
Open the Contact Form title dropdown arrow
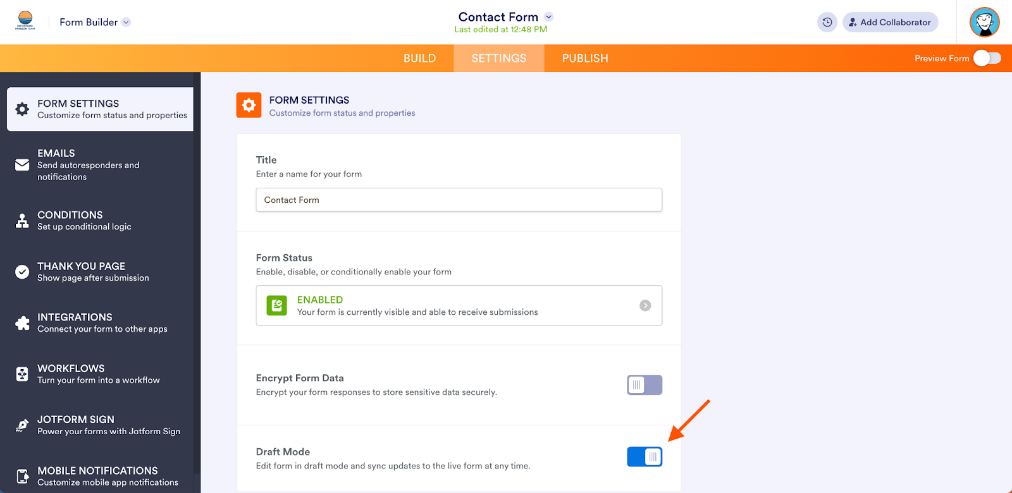coord(549,17)
